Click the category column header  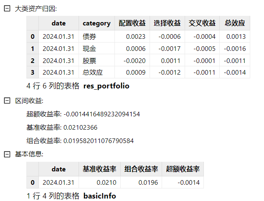click(96, 23)
